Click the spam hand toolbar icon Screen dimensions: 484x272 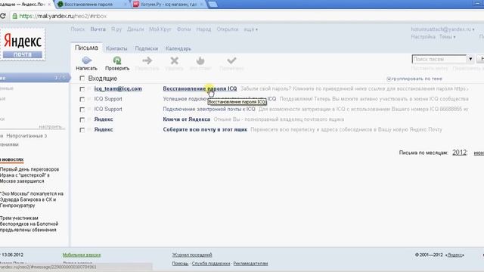point(200,60)
